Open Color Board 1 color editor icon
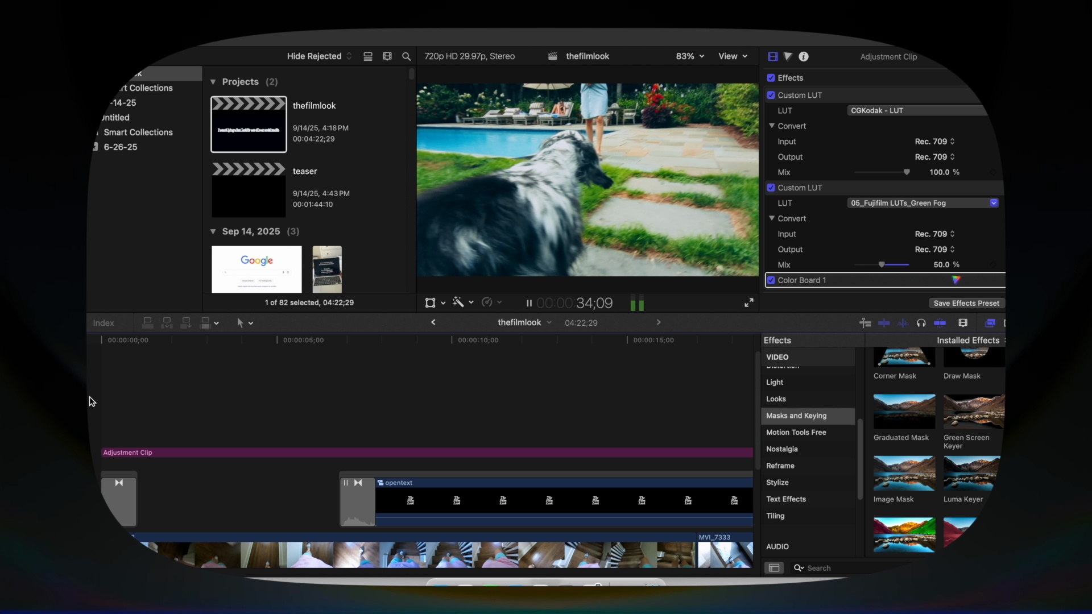The height and width of the screenshot is (614, 1092). 956,280
